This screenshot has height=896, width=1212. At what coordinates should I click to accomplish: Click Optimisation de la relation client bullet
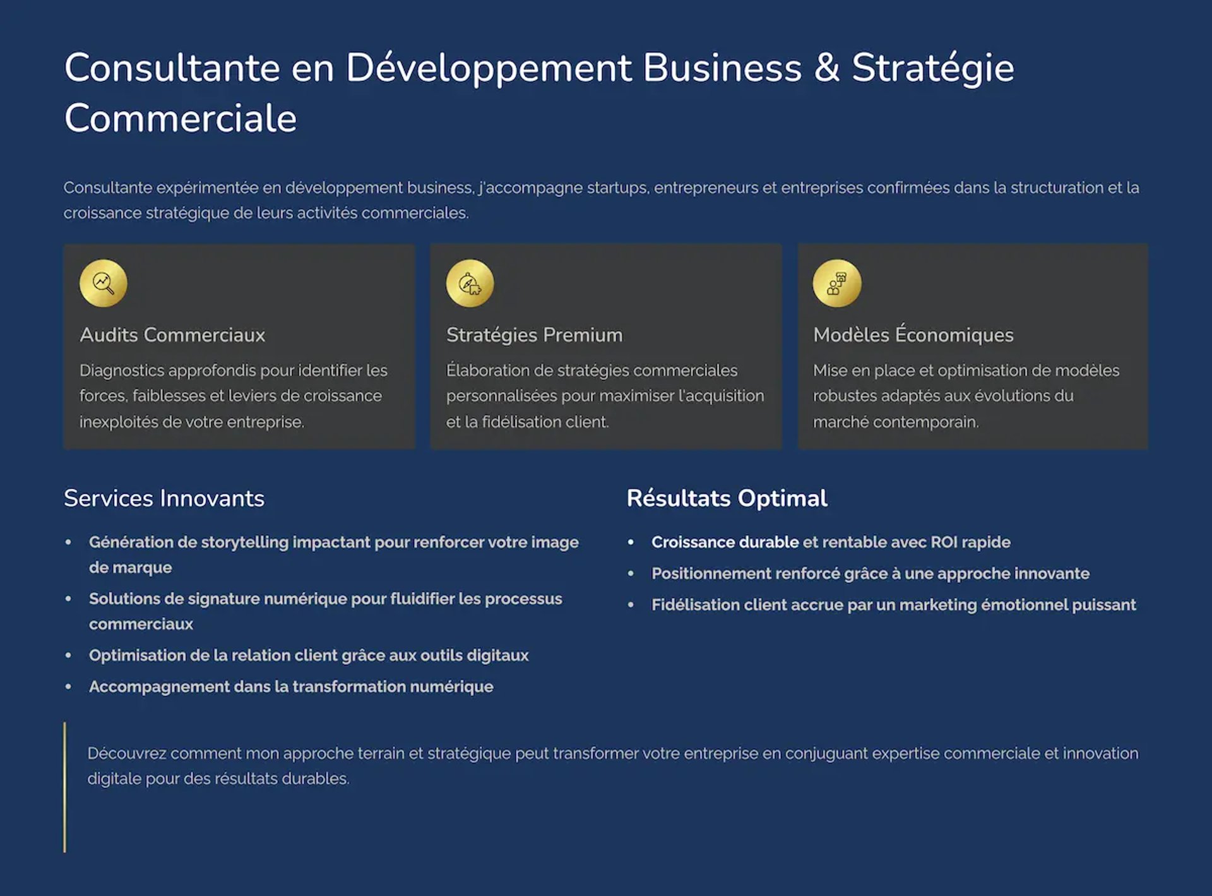click(309, 655)
